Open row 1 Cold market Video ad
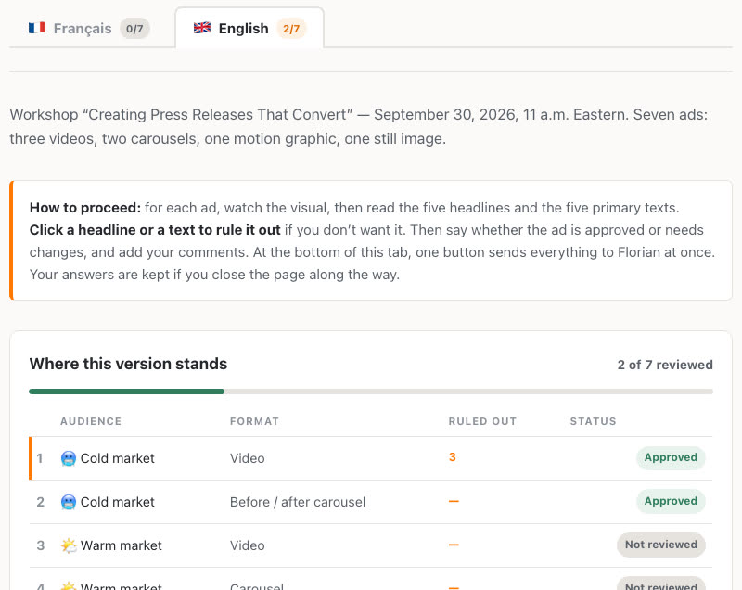This screenshot has width=742, height=590. coord(370,458)
